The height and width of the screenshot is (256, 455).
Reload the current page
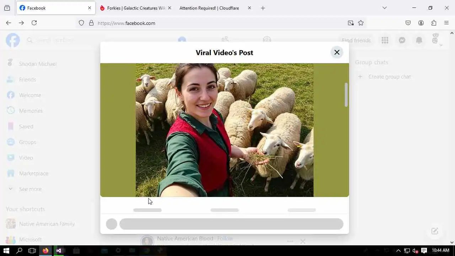(34, 23)
